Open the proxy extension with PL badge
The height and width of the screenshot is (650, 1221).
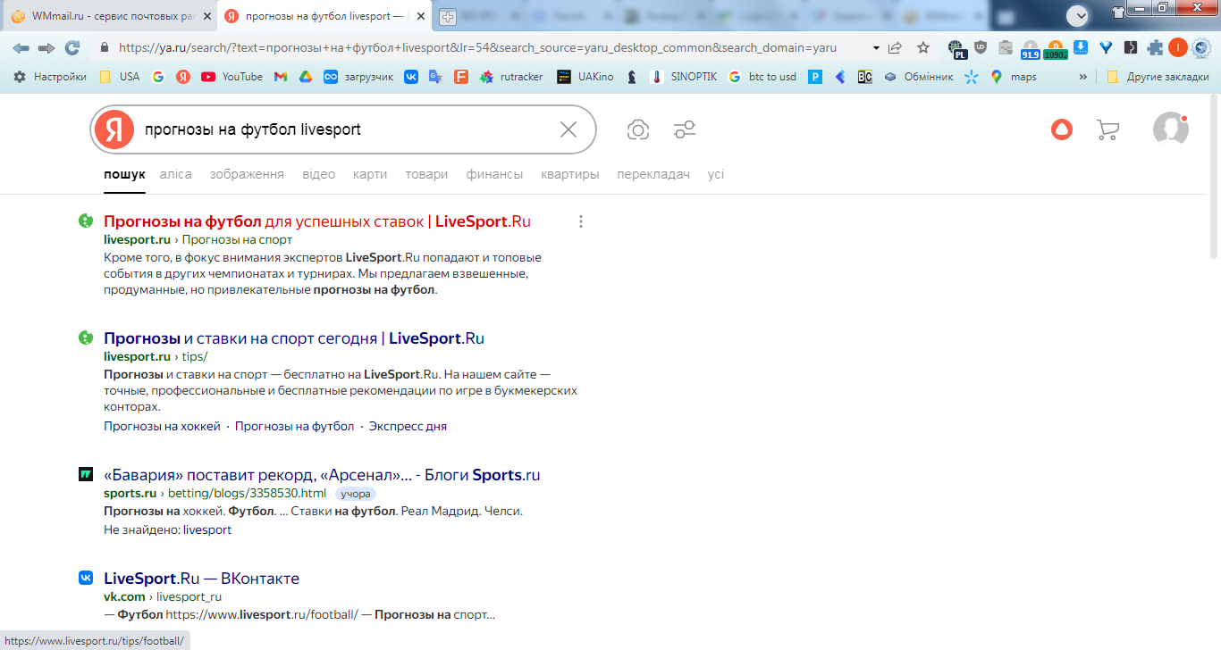pos(957,49)
